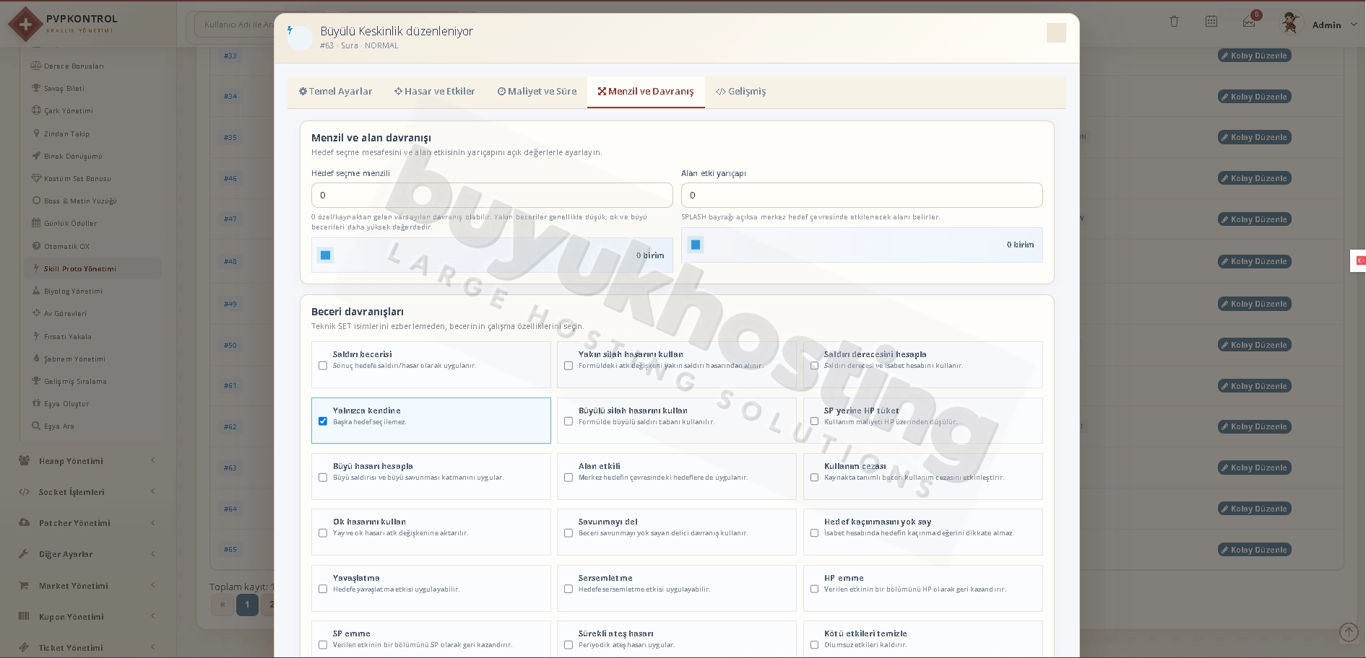1366x658 pixels.
Task: Enable the Sersemletme checkbox
Action: click(569, 589)
